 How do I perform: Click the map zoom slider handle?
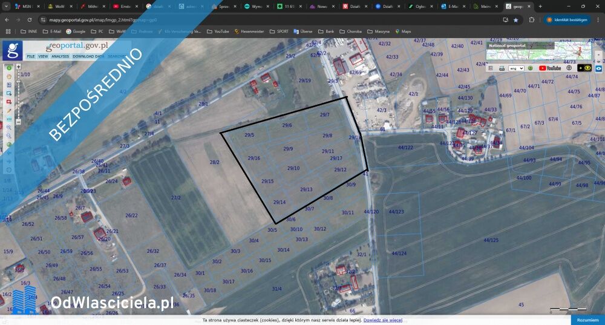18,82
